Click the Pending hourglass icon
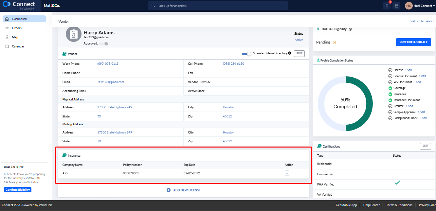 [335, 43]
